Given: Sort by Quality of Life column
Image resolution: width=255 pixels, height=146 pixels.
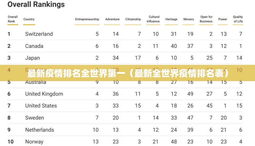Looking at the screenshot, I should [238, 19].
